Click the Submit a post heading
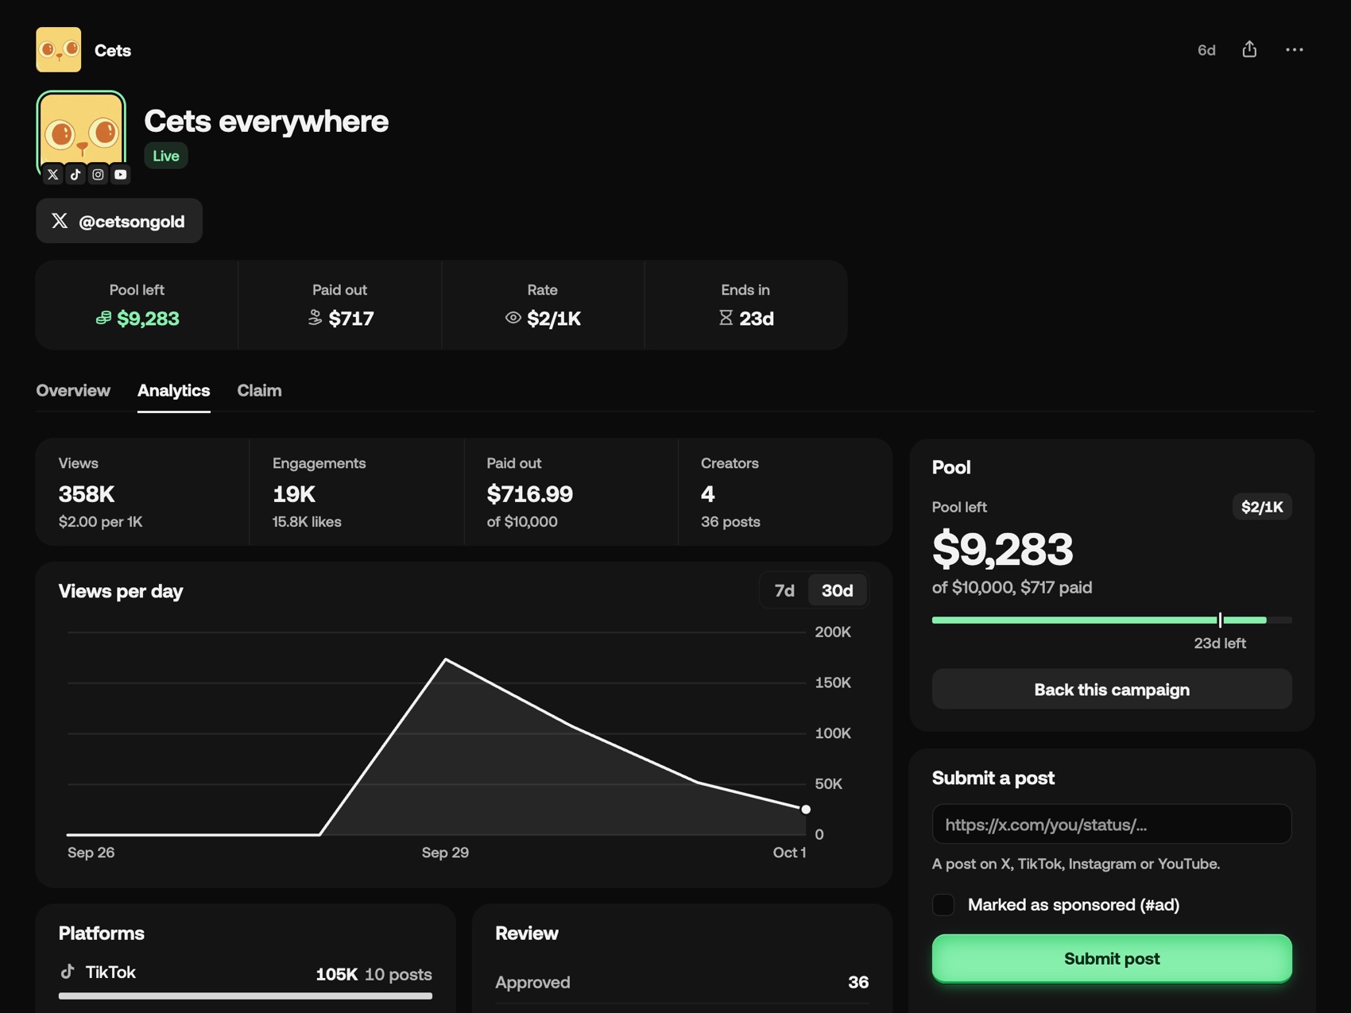 coord(993,777)
